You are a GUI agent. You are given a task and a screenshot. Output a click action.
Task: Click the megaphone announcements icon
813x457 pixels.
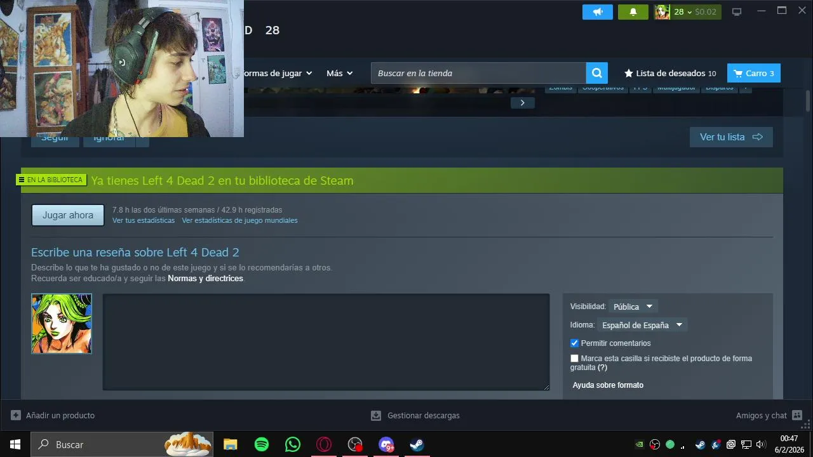pos(598,12)
